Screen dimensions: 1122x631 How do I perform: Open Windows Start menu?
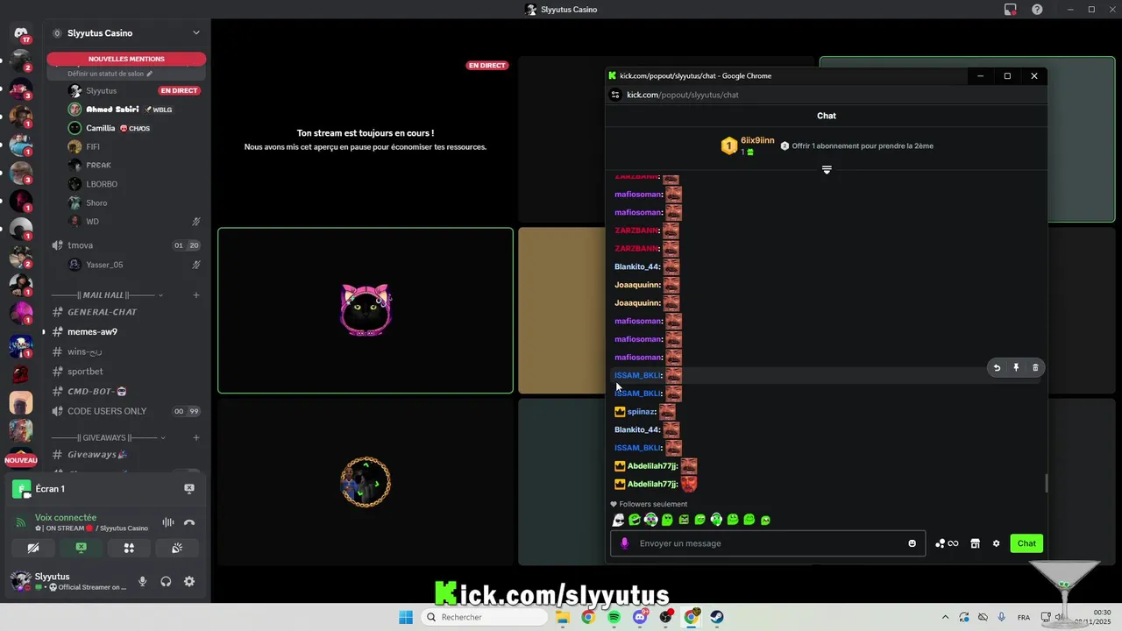click(406, 617)
